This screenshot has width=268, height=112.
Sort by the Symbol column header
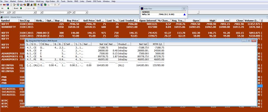[x=9, y=21]
